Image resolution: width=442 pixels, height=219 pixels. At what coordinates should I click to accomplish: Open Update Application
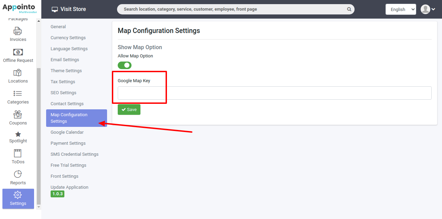(70, 187)
